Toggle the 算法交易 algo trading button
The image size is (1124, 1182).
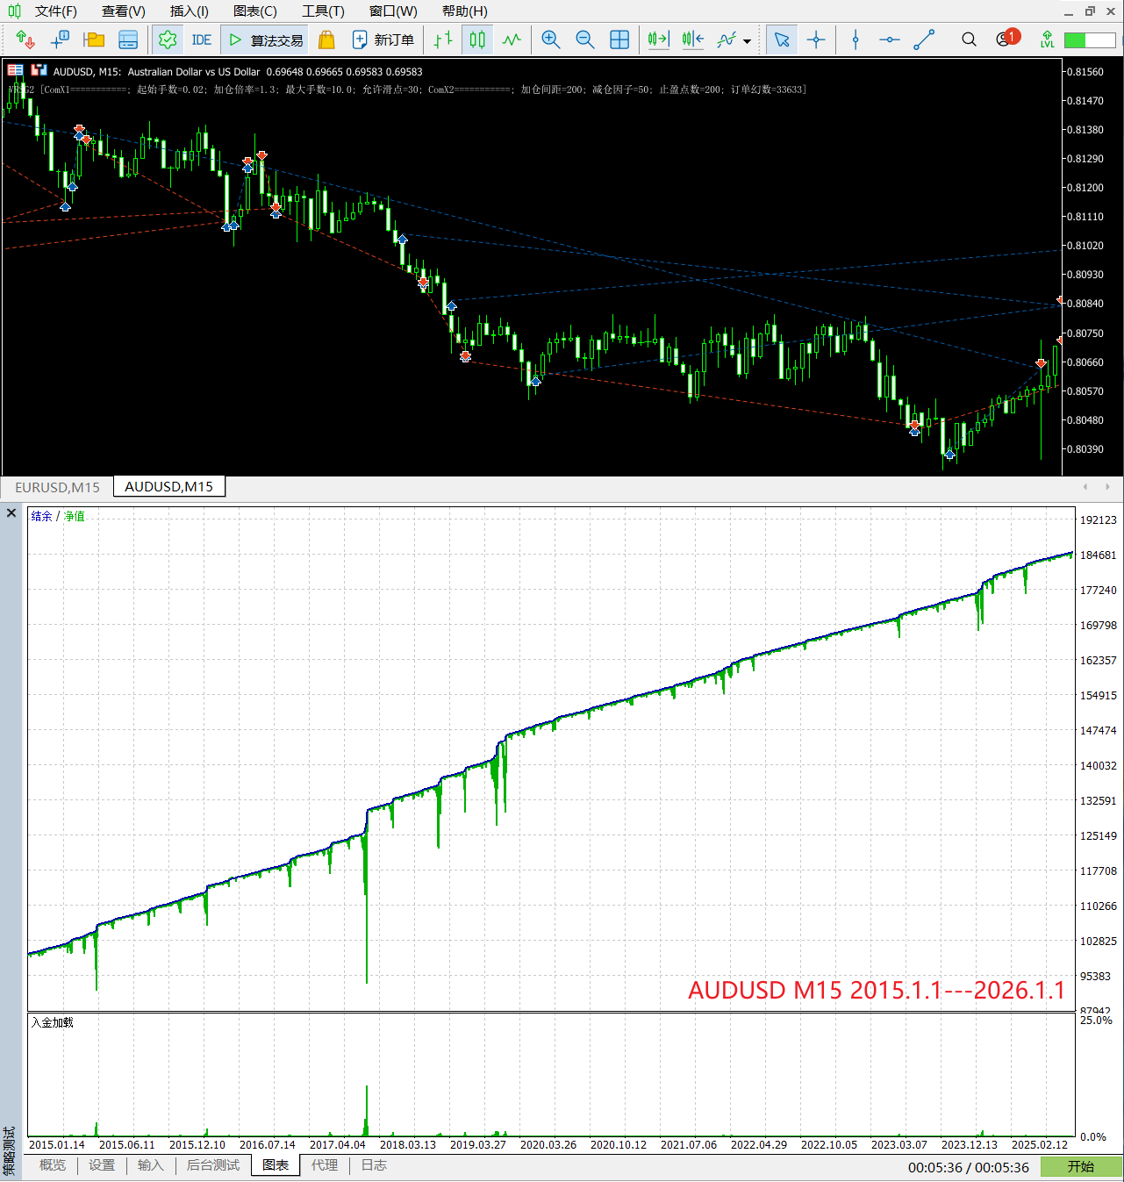click(x=267, y=40)
